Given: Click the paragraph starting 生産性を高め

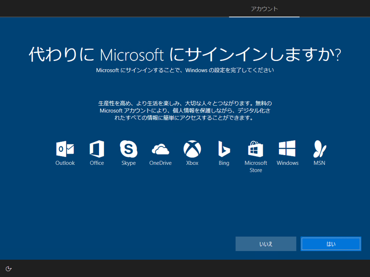Looking at the screenshot, I should [185, 110].
